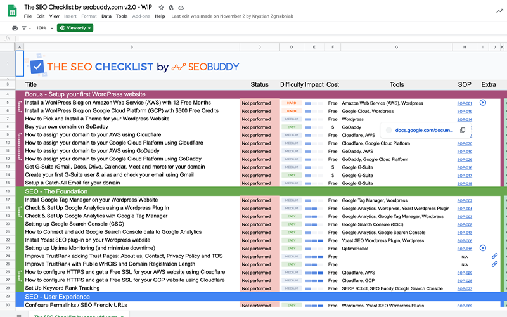Click Not performed status for GoDaddy domain row
The image size is (507, 317).
pyautogui.click(x=260, y=127)
